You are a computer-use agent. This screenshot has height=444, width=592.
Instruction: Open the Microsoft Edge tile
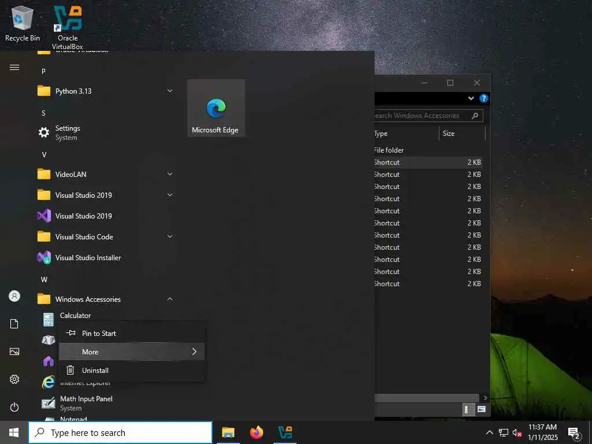(x=216, y=108)
